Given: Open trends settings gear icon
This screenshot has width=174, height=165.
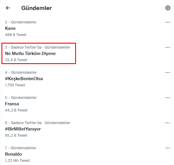Looking at the screenshot, I should point(168,8).
